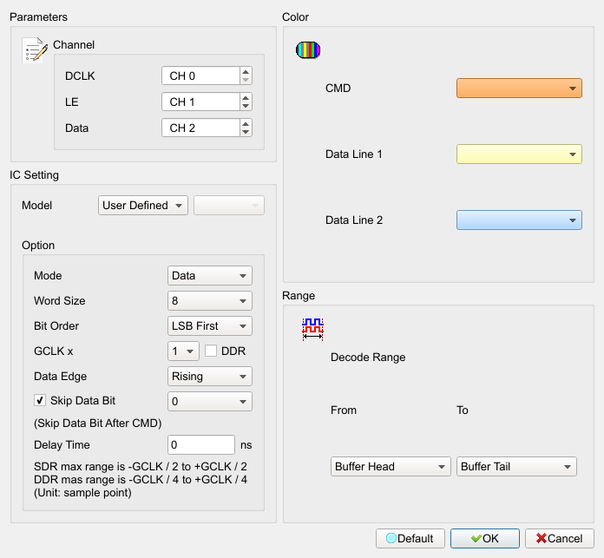Click the 'SDR max range' note text
The width and height of the screenshot is (604, 558).
141,467
